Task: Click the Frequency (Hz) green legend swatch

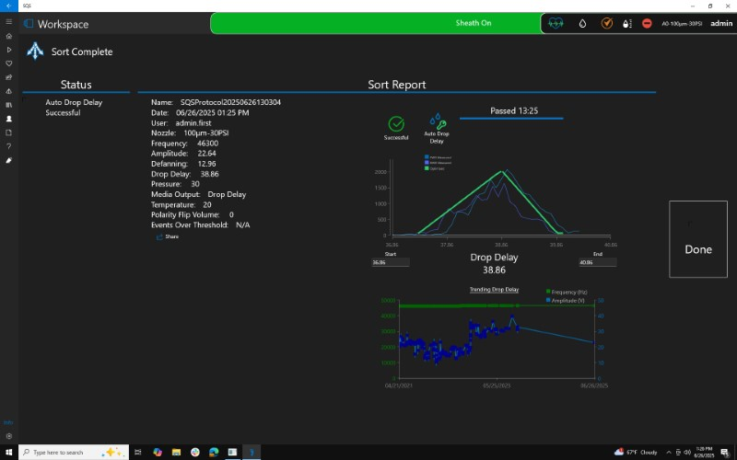Action: 548,292
